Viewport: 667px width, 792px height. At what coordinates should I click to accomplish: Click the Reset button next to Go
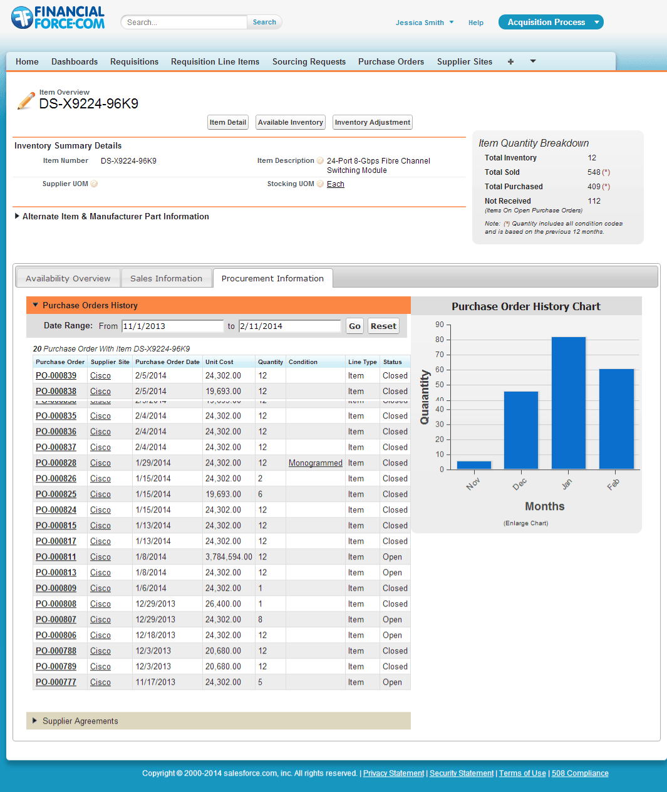pyautogui.click(x=383, y=326)
